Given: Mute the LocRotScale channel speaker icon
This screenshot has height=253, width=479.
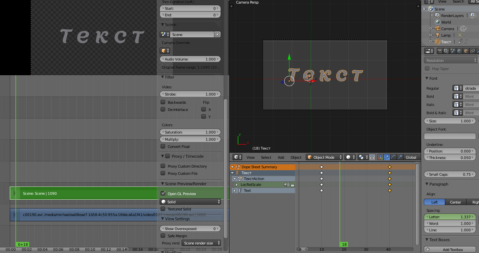Looking at the screenshot, I should pyautogui.click(x=286, y=185).
